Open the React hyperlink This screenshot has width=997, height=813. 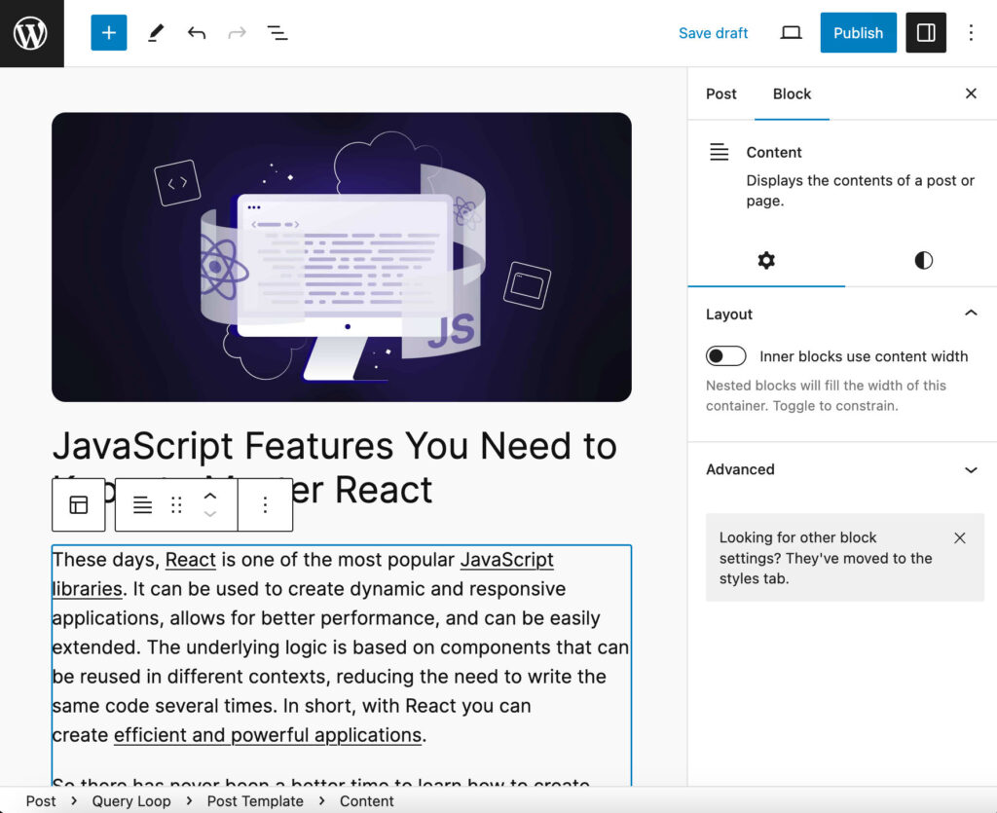[191, 560]
